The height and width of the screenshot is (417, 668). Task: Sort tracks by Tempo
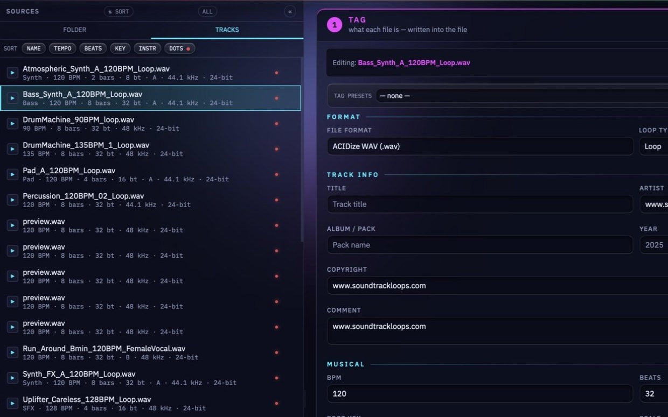pyautogui.click(x=62, y=48)
